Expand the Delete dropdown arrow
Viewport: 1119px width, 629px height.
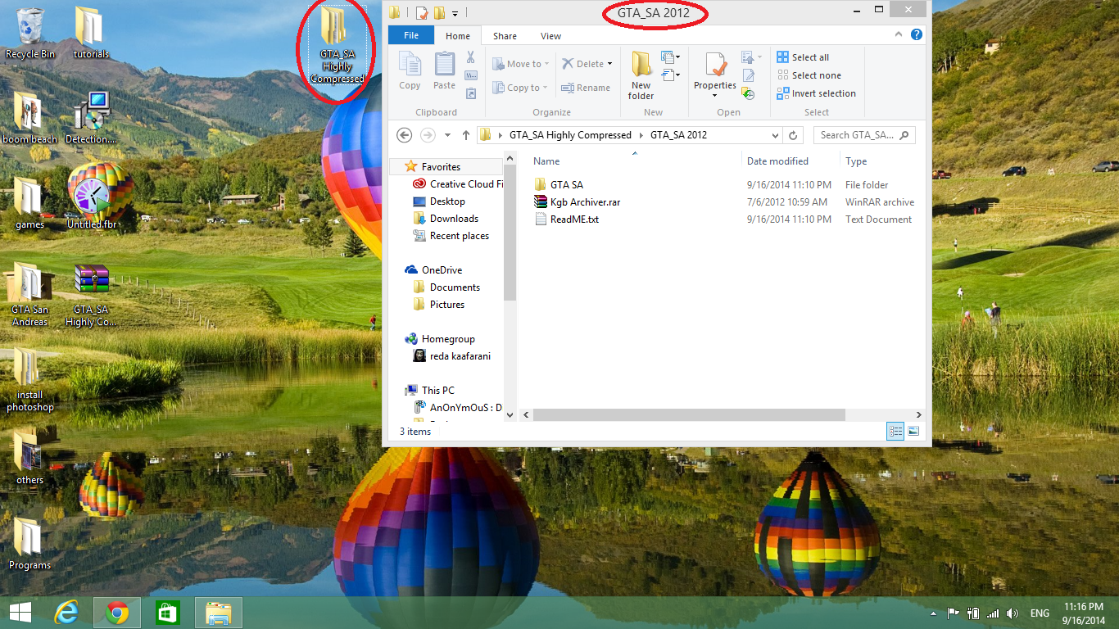tap(610, 64)
